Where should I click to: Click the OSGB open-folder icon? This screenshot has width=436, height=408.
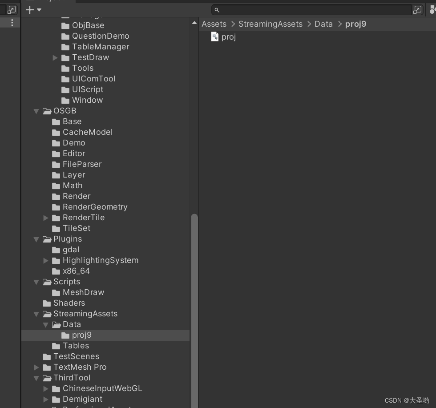point(47,111)
